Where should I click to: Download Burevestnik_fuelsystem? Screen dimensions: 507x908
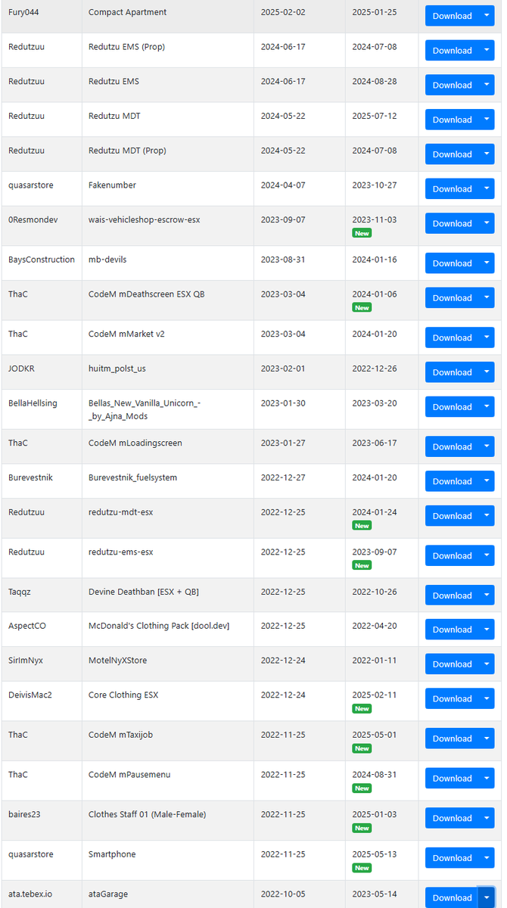[452, 481]
